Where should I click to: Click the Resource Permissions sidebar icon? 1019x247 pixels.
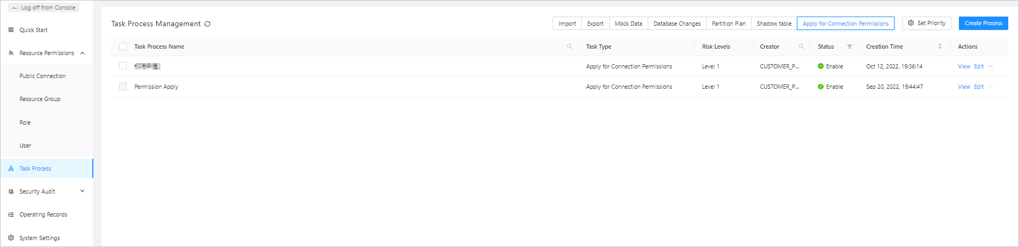11,53
